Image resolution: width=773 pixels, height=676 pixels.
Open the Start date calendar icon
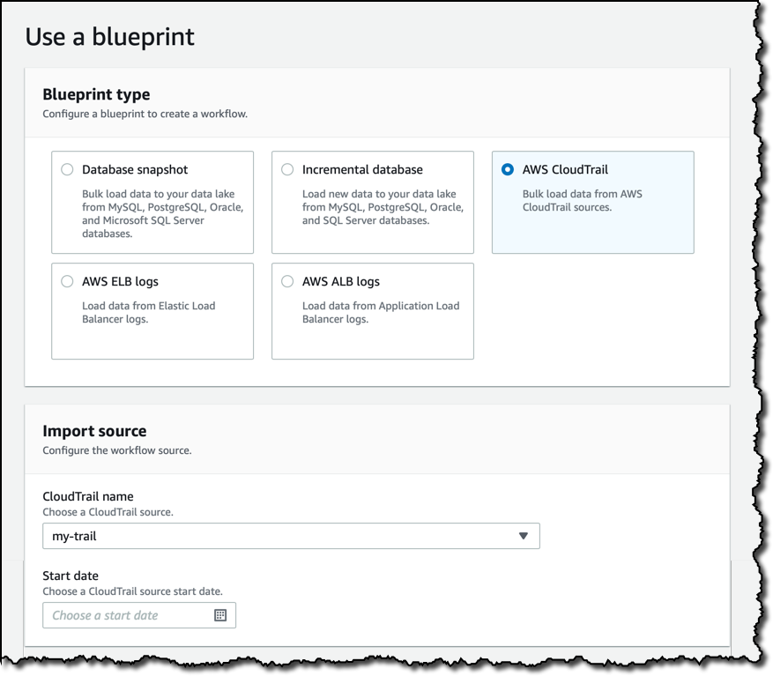(220, 615)
